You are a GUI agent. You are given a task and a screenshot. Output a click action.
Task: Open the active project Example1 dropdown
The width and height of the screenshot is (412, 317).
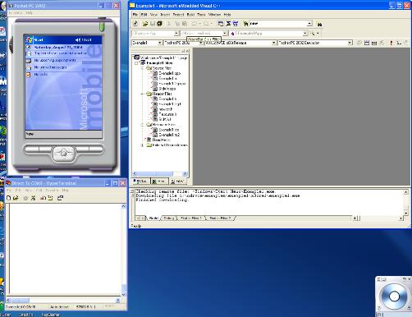pos(159,43)
